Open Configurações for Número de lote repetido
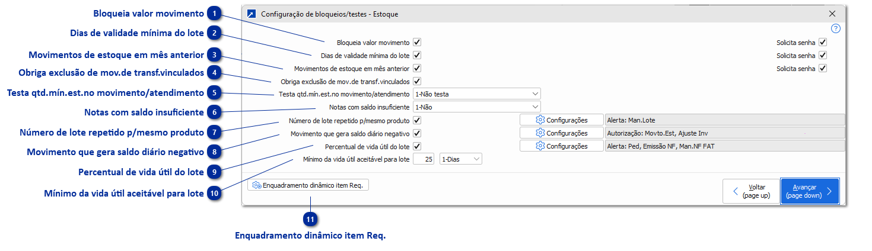 561,120
